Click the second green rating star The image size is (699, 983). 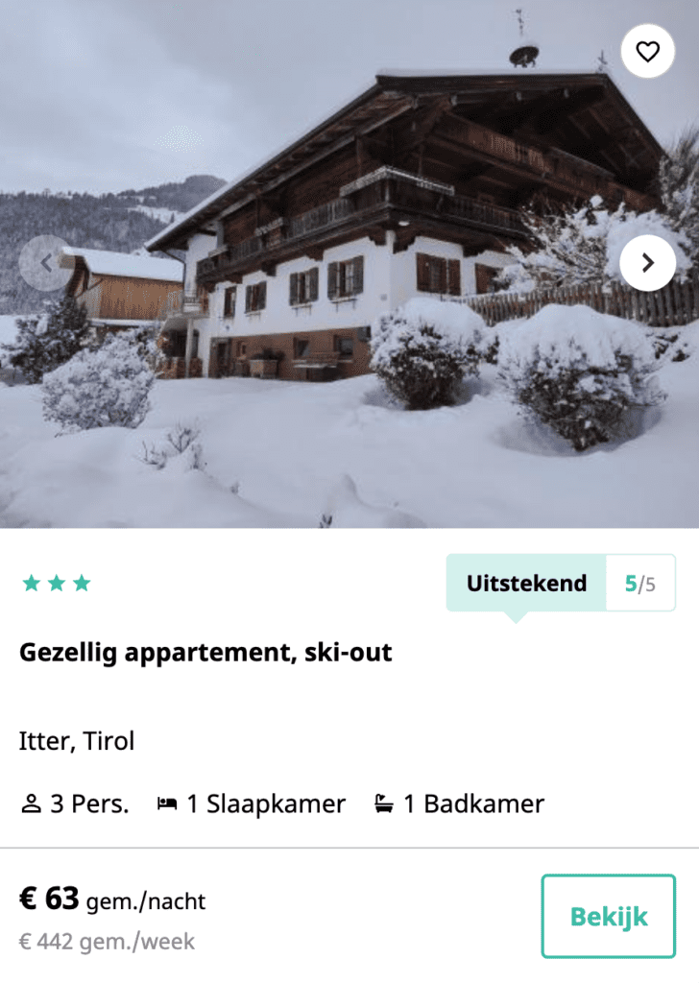[x=57, y=584]
